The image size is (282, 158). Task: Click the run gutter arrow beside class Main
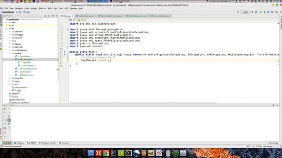click(x=65, y=52)
